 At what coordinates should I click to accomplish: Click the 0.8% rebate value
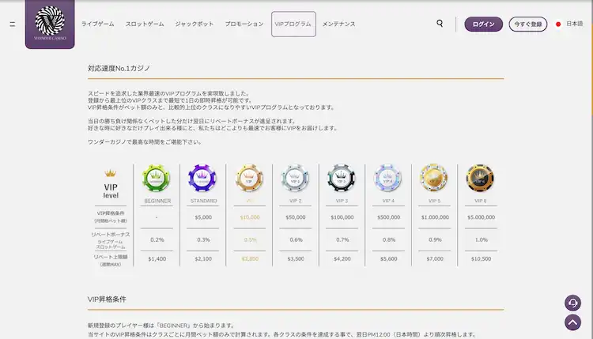tap(389, 239)
